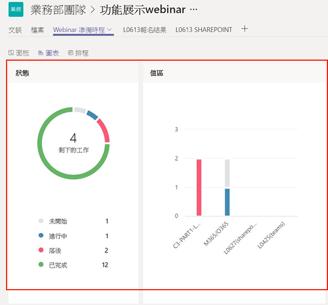328x305 pixels.
Task: Select the 進行中 legend label
Action: point(58,236)
